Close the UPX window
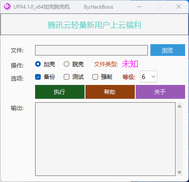 pos(179,6)
